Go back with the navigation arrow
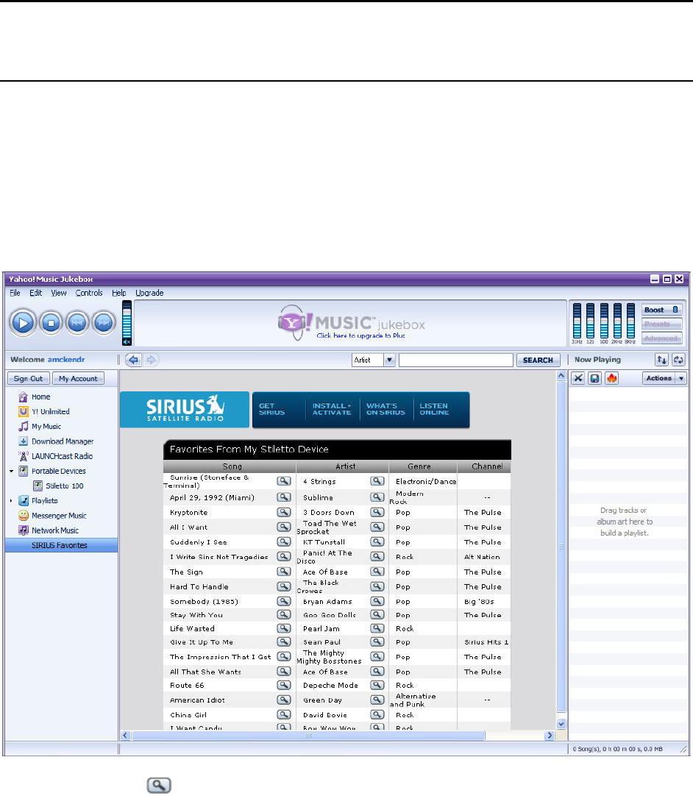 coord(133,360)
